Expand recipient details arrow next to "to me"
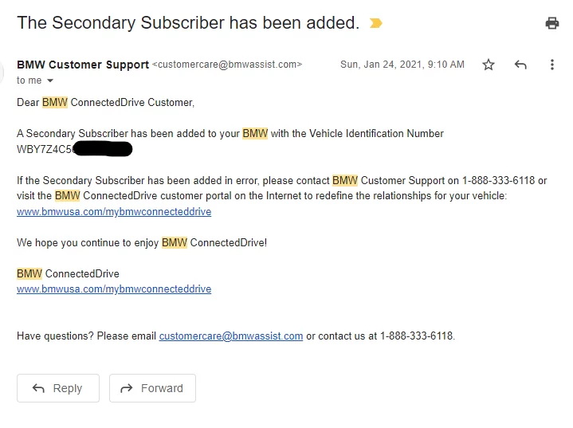 (50, 80)
